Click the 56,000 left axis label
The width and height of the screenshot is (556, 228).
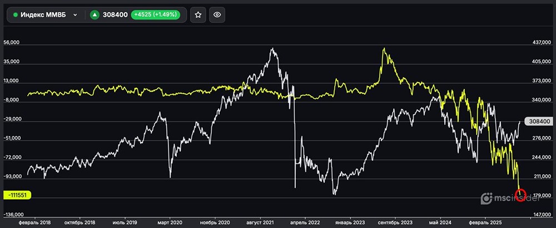[x=11, y=42]
